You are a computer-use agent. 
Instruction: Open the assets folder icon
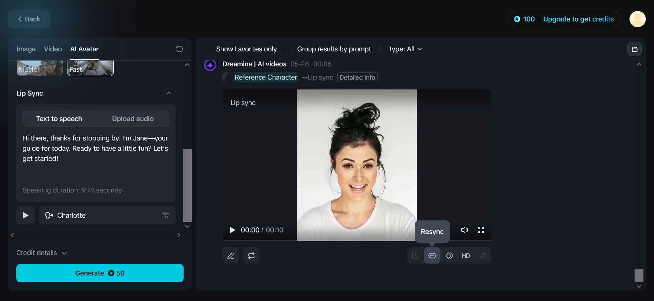coord(635,49)
